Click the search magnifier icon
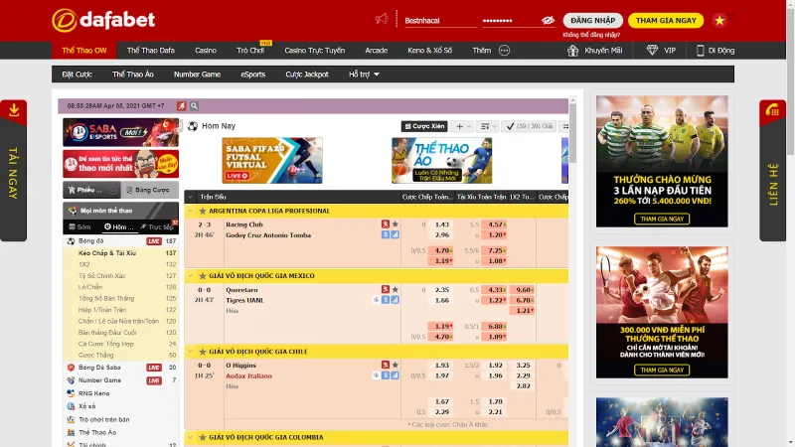 194,106
